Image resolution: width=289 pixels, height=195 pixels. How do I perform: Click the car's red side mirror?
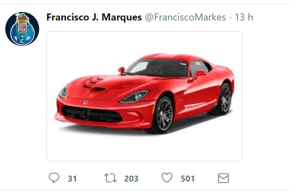tap(199, 73)
